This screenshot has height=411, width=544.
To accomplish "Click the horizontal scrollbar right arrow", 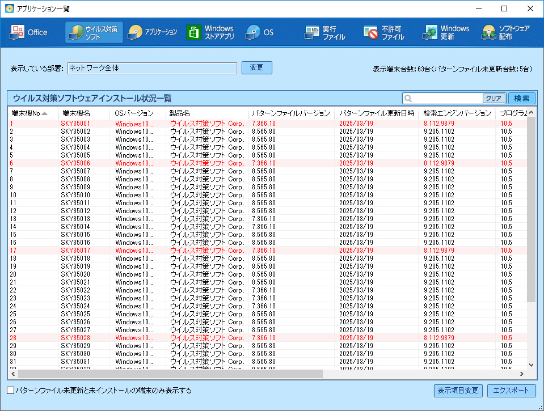I will click(521, 374).
